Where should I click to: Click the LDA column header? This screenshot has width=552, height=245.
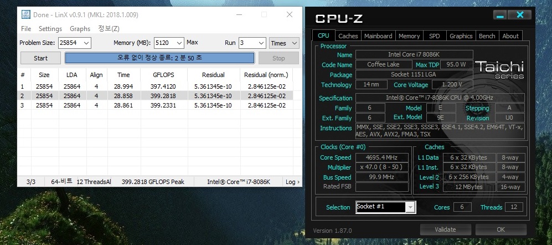click(72, 75)
